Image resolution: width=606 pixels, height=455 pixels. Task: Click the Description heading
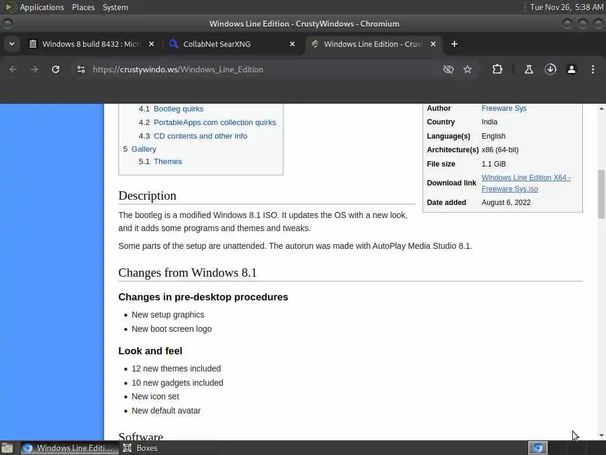click(x=147, y=196)
